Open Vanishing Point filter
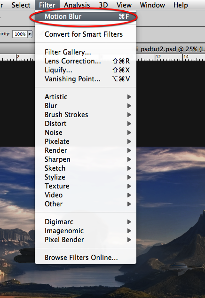The width and height of the screenshot is (205, 298). tap(86, 79)
